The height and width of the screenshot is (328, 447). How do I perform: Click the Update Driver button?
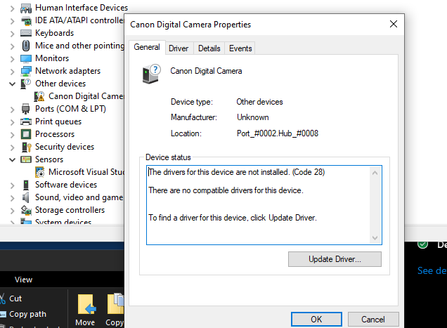point(335,259)
